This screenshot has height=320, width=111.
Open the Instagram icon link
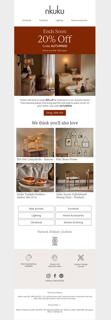(x=48, y=276)
